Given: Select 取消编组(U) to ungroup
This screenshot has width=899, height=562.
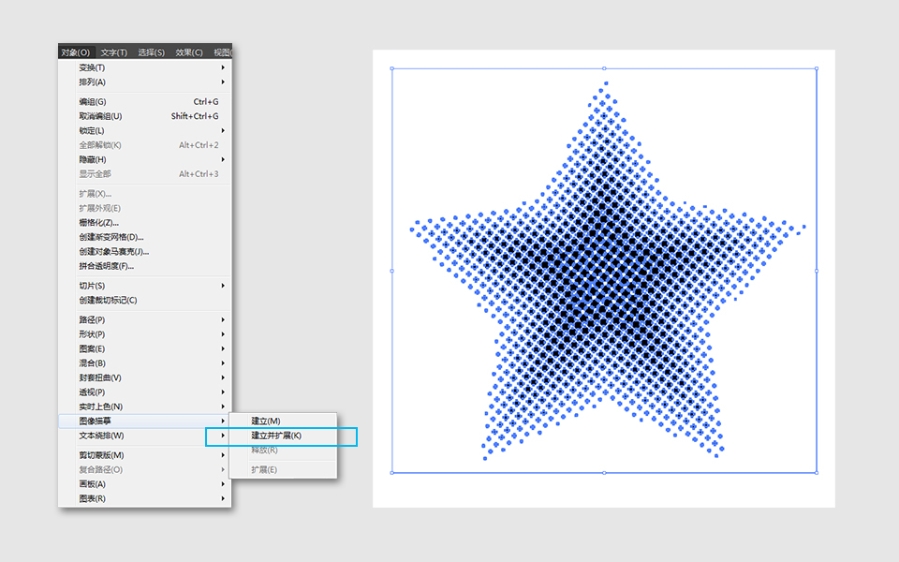Looking at the screenshot, I should (x=100, y=116).
